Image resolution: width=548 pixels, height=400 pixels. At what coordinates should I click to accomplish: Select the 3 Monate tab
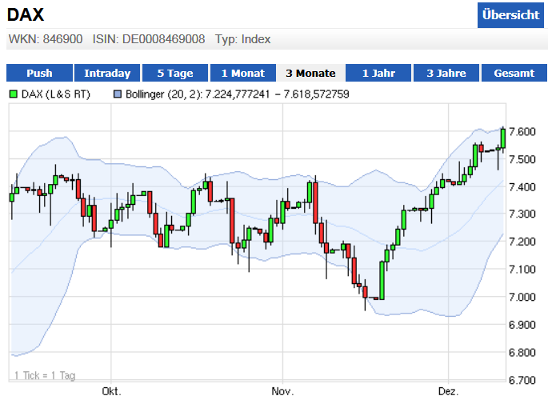[310, 73]
